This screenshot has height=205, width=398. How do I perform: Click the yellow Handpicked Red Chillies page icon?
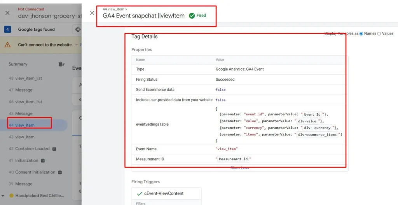click(x=11, y=196)
